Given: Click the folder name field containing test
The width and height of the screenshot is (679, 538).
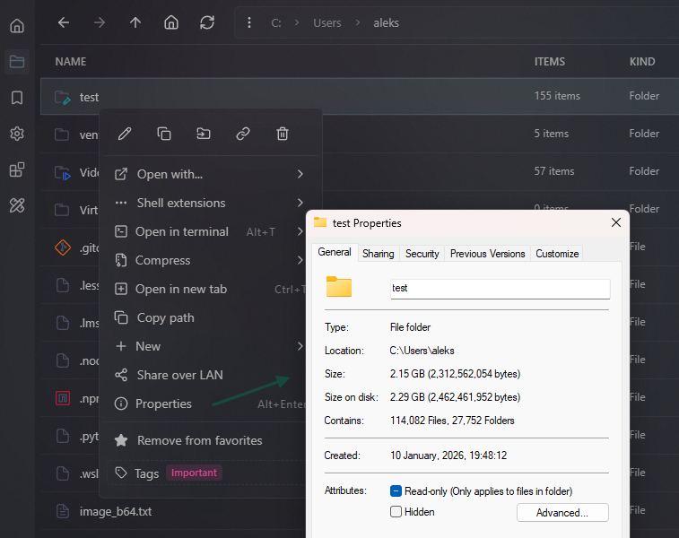Looking at the screenshot, I should point(501,289).
